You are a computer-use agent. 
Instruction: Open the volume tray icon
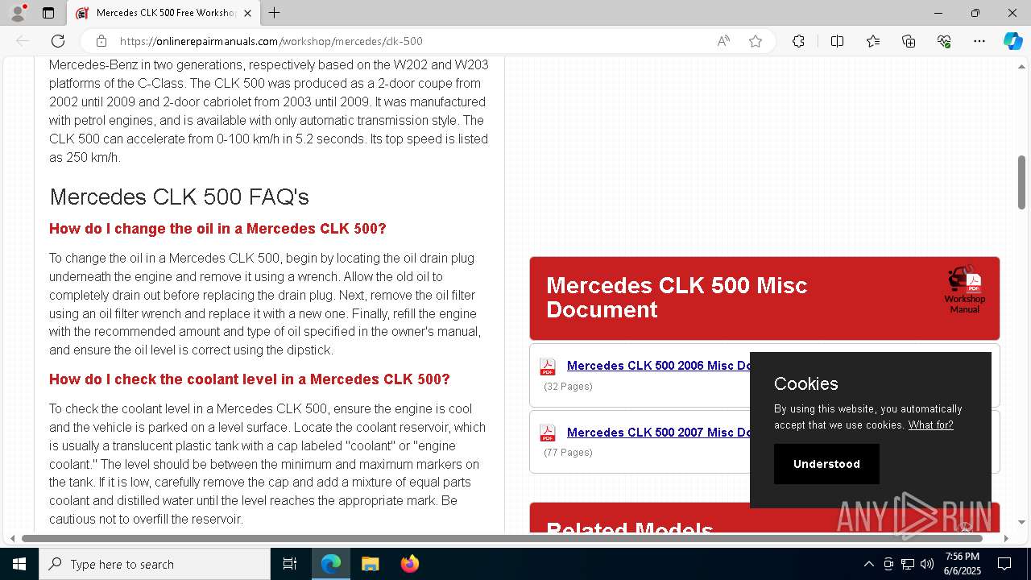pyautogui.click(x=927, y=564)
